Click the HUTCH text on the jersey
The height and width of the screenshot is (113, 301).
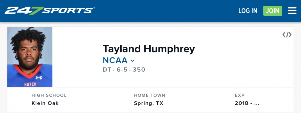30,84
